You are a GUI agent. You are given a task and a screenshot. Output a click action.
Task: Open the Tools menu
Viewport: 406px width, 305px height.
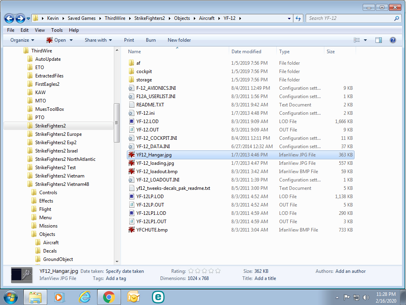click(57, 30)
